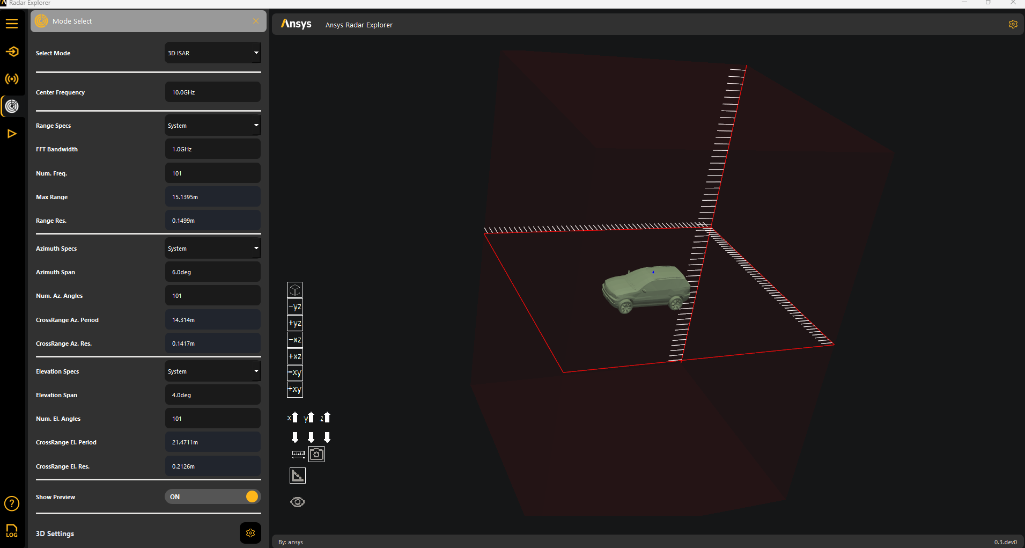Click the triangle angle tool icon
The image size is (1025, 548).
pos(298,476)
